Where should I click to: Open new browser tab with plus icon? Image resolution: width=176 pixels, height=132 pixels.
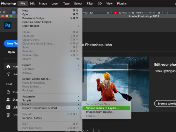[x=167, y=13]
